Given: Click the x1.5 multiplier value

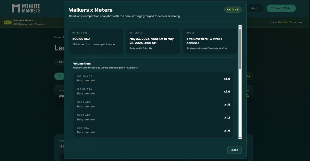Looking at the screenshot, I should coord(227,105).
